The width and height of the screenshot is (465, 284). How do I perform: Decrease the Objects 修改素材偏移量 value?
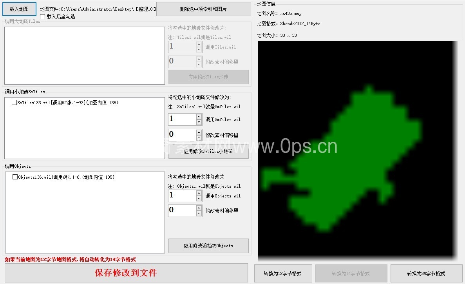[x=199, y=213]
